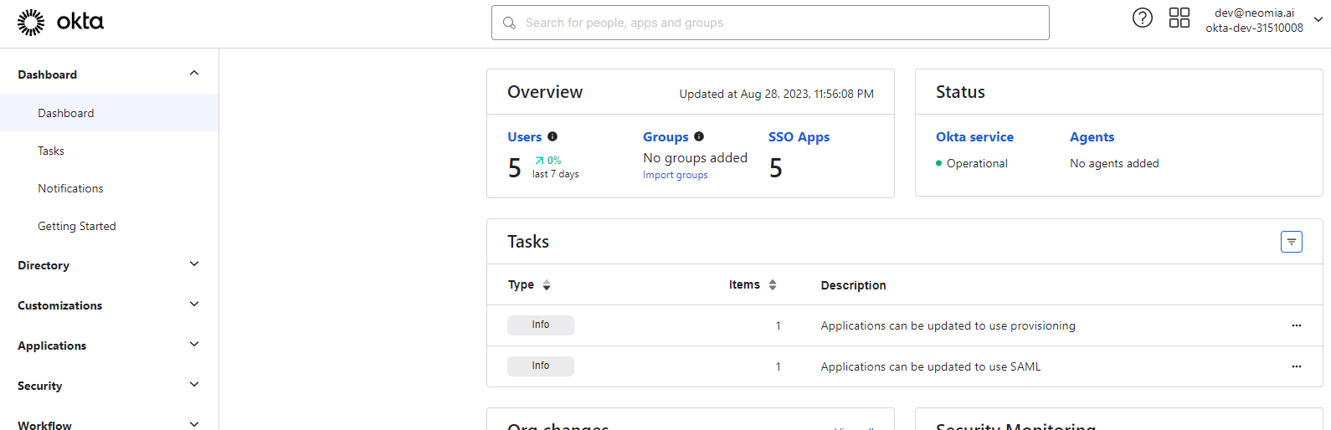The width and height of the screenshot is (1331, 430).
Task: Open the Okta service status link
Action: coord(974,136)
